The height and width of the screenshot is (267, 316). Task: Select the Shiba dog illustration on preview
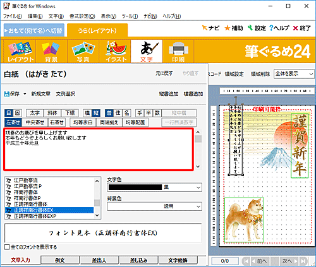(x=244, y=220)
